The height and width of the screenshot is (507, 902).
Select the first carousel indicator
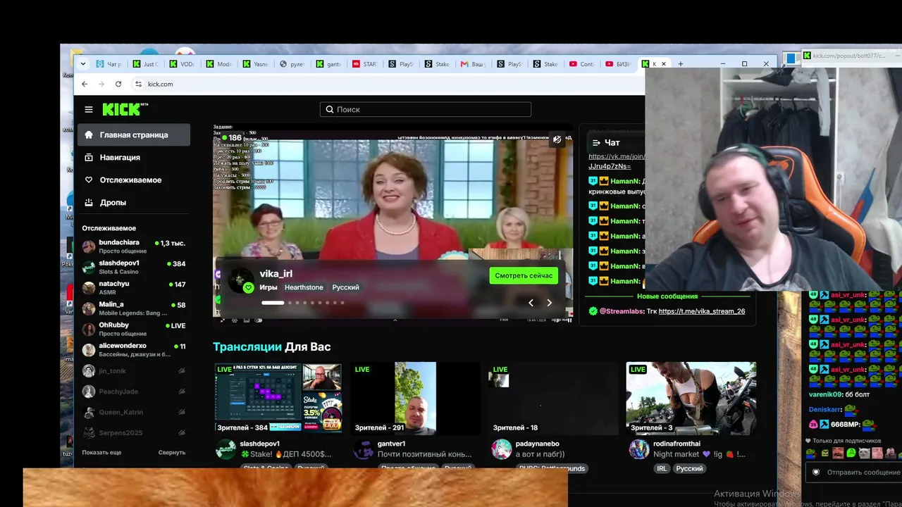(273, 303)
